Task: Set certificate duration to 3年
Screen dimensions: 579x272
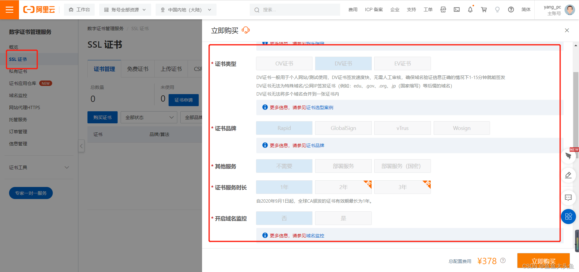Action: point(402,187)
